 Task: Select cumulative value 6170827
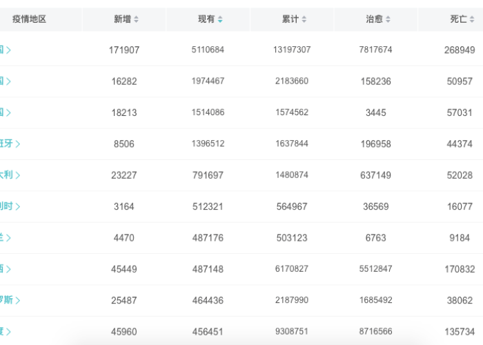click(292, 269)
